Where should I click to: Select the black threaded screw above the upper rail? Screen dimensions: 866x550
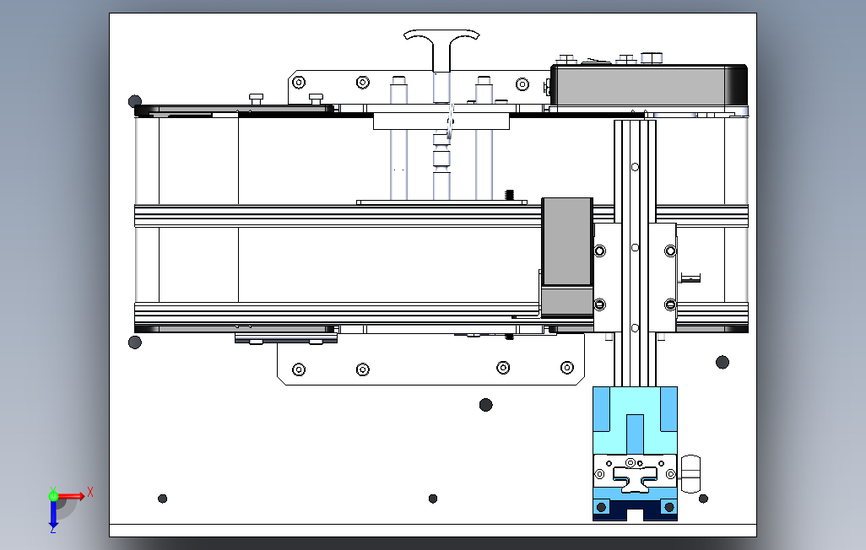click(510, 195)
